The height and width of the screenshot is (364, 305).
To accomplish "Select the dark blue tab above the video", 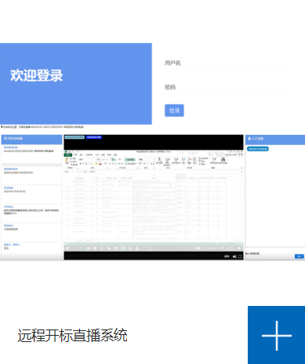I will click(94, 137).
